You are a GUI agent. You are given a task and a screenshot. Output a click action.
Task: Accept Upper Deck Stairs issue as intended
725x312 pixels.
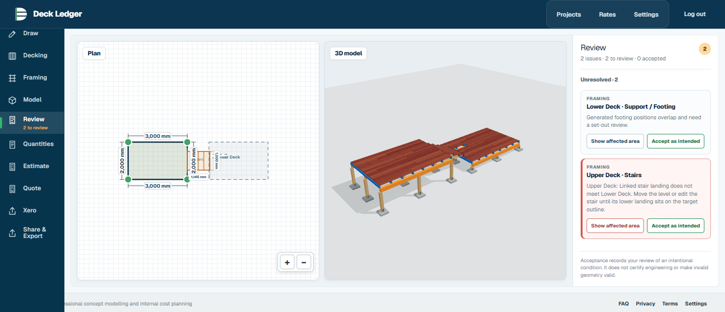point(676,226)
